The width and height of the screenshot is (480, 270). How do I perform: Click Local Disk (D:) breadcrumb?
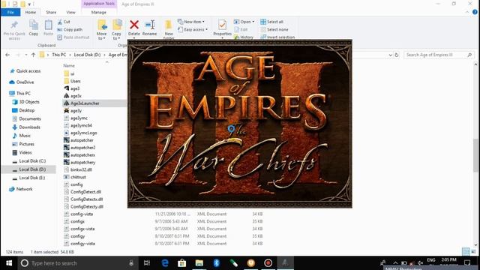point(87,55)
